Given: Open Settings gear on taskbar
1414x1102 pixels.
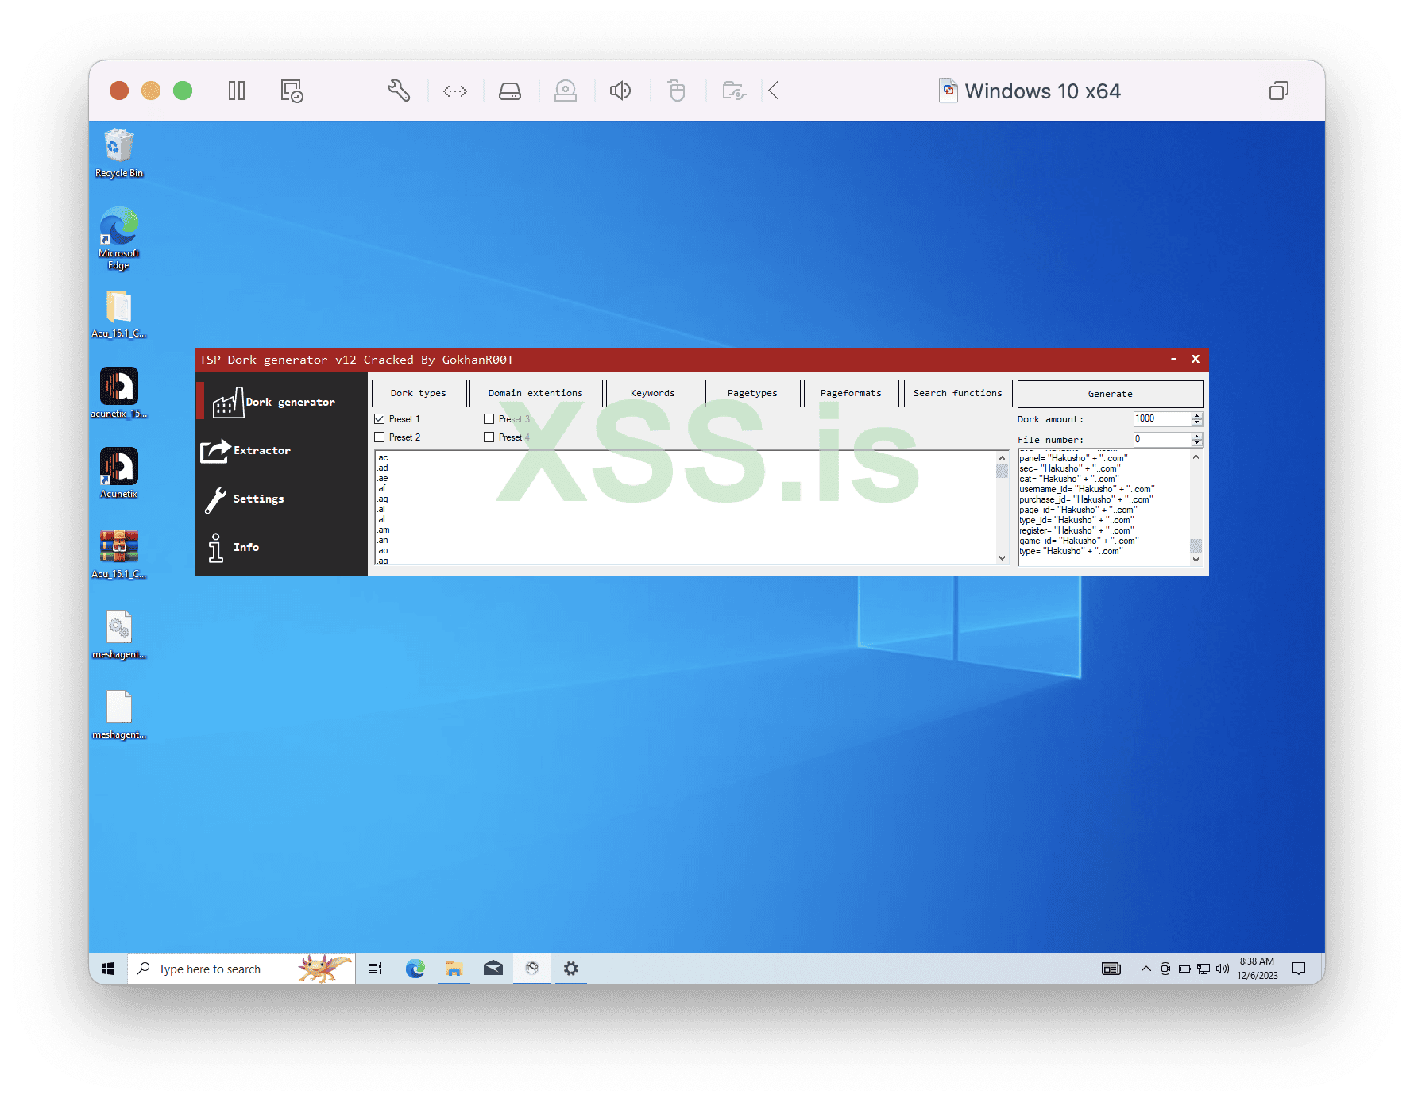Looking at the screenshot, I should 571,969.
